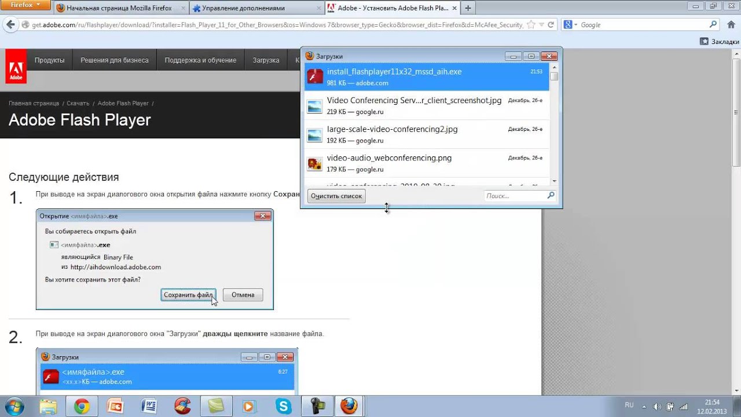Click thumbnail icon of Video Conferencing jpg
Viewport: 741px width, 417px height.
[315, 107]
